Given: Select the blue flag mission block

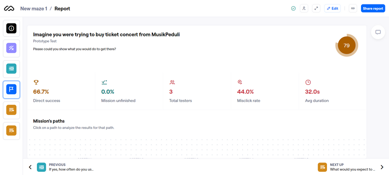Looking at the screenshot, I should point(11,89).
